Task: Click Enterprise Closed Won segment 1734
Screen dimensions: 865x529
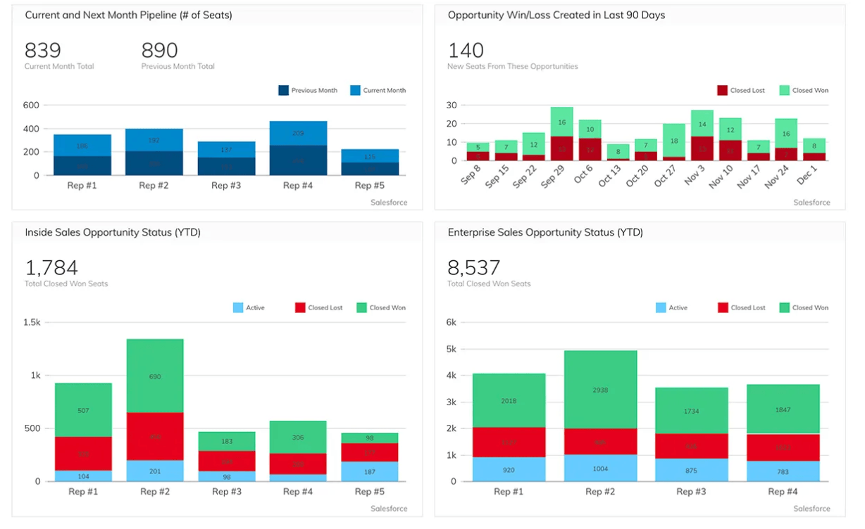Action: click(692, 411)
